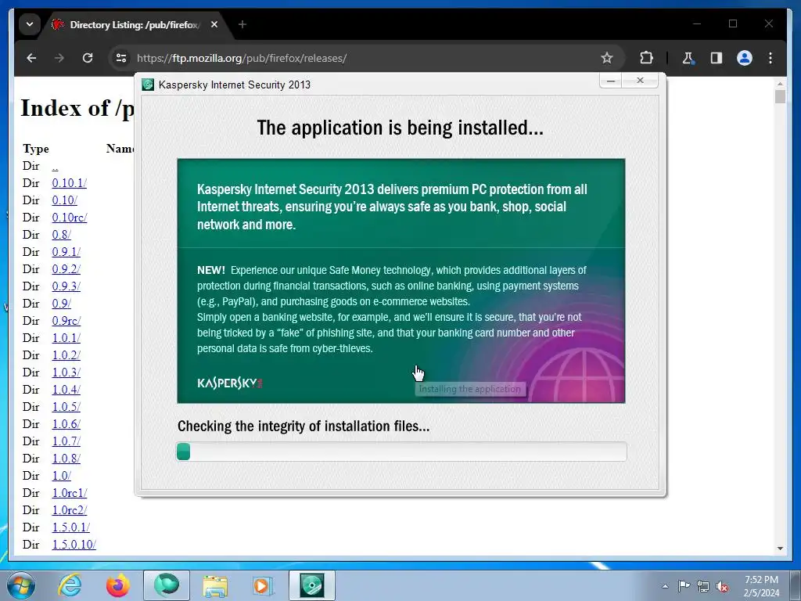Screen dimensions: 801x601
Task: Bookmark this page with star icon
Action: (606, 58)
